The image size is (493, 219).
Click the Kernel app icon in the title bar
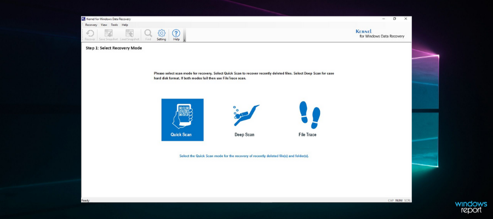84,19
